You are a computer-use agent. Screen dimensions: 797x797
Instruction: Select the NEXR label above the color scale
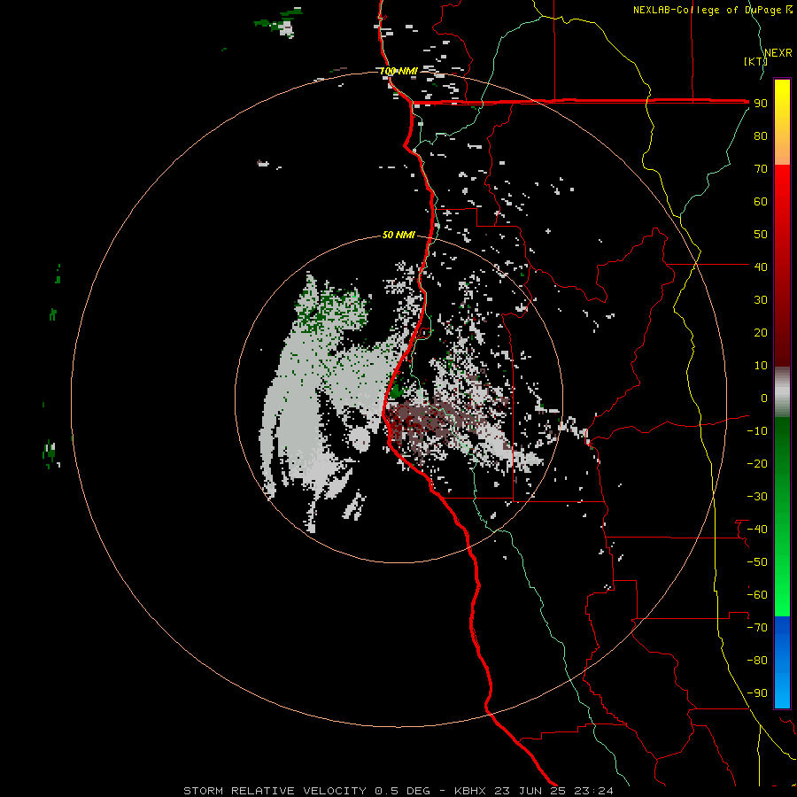[778, 53]
